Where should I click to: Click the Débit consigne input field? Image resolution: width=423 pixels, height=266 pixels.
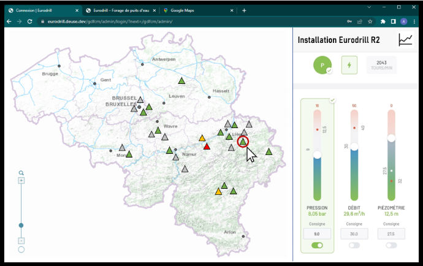tap(354, 234)
